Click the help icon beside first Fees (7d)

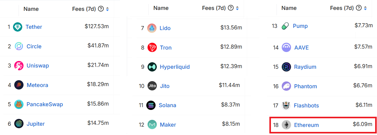101,9
